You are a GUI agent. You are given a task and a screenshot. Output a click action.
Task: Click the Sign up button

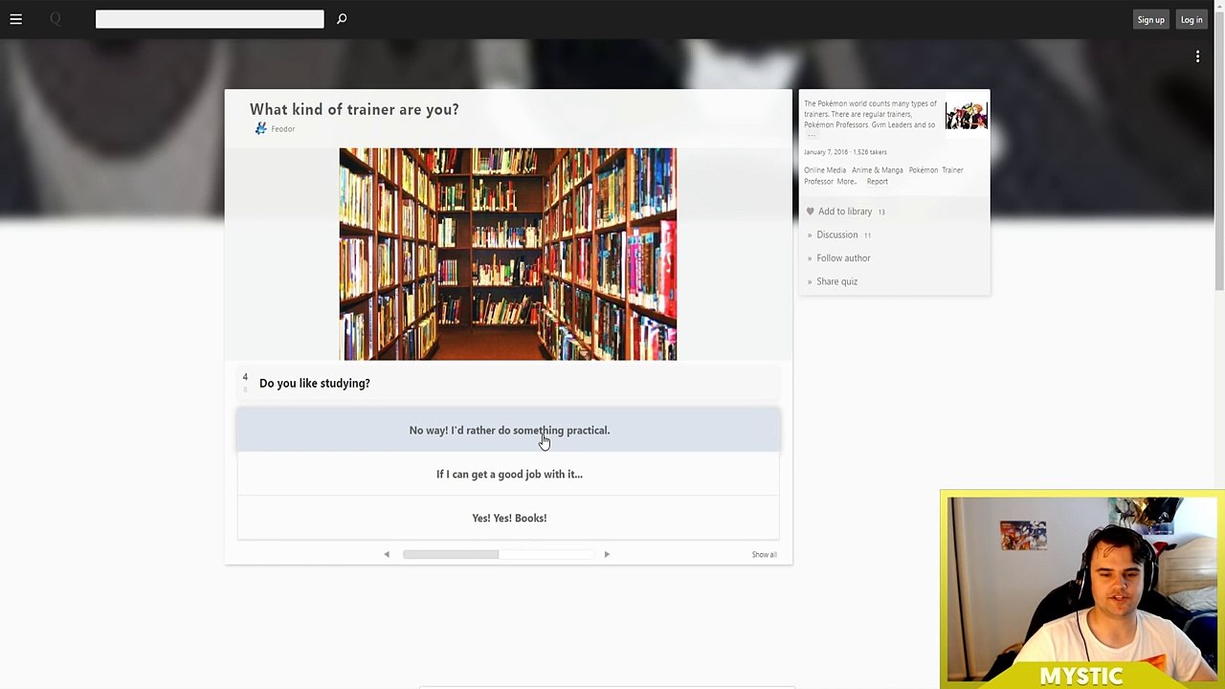coord(1150,20)
